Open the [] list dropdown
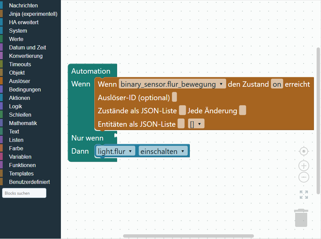 point(196,124)
